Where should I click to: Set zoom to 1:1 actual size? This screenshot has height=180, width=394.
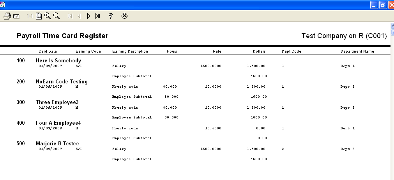coord(30,16)
